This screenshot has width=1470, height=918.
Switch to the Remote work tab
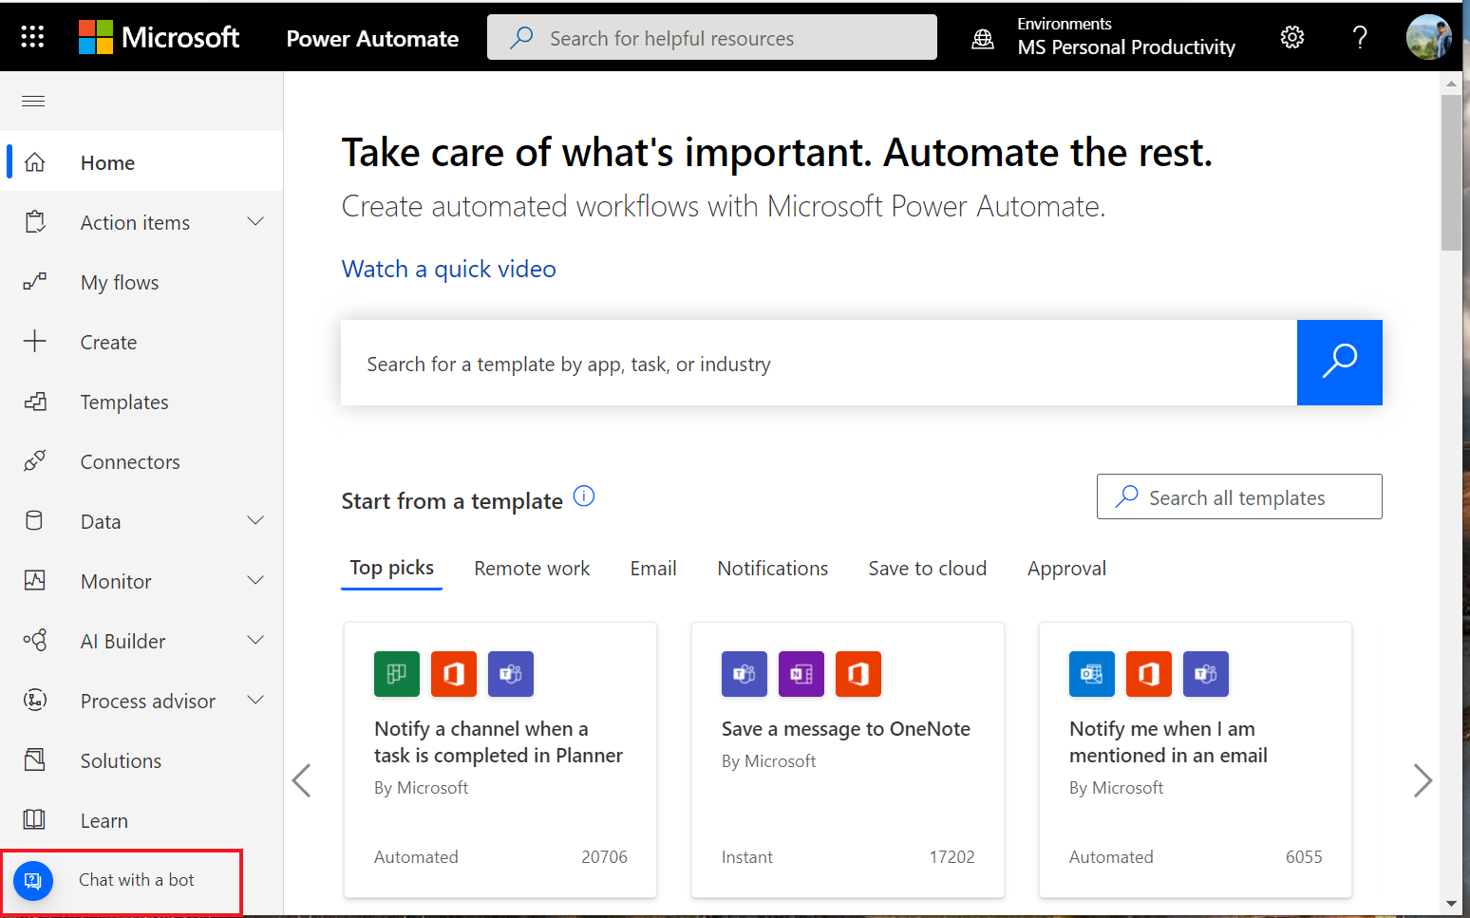tap(532, 568)
